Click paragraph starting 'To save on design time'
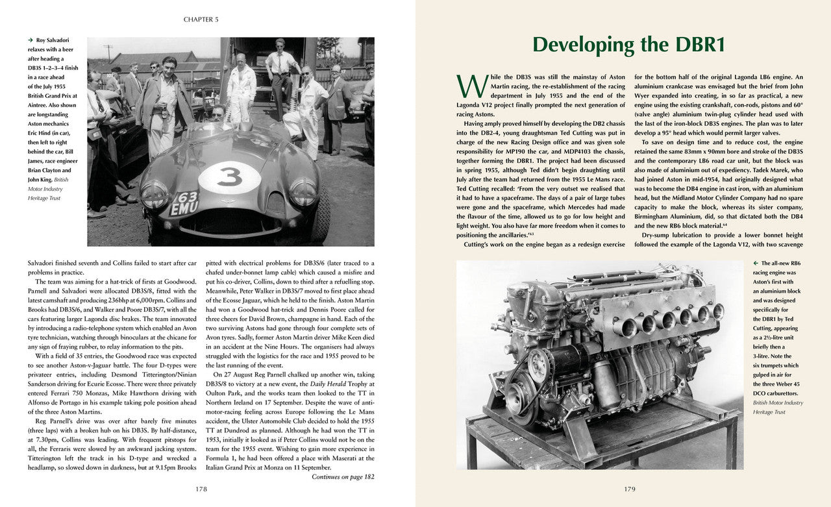 coord(719,184)
